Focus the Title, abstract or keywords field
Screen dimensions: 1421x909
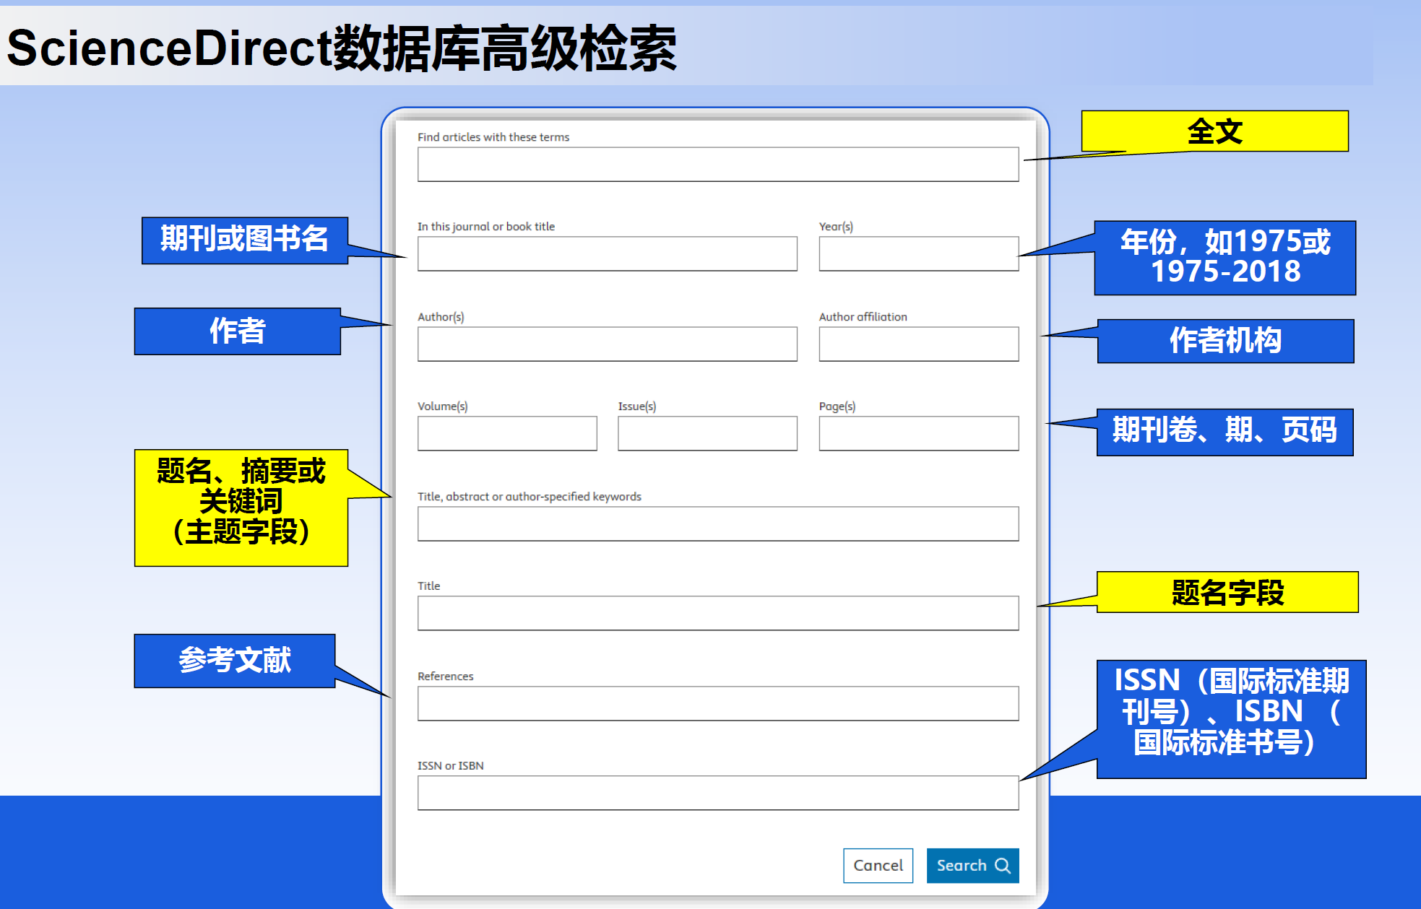[718, 523]
